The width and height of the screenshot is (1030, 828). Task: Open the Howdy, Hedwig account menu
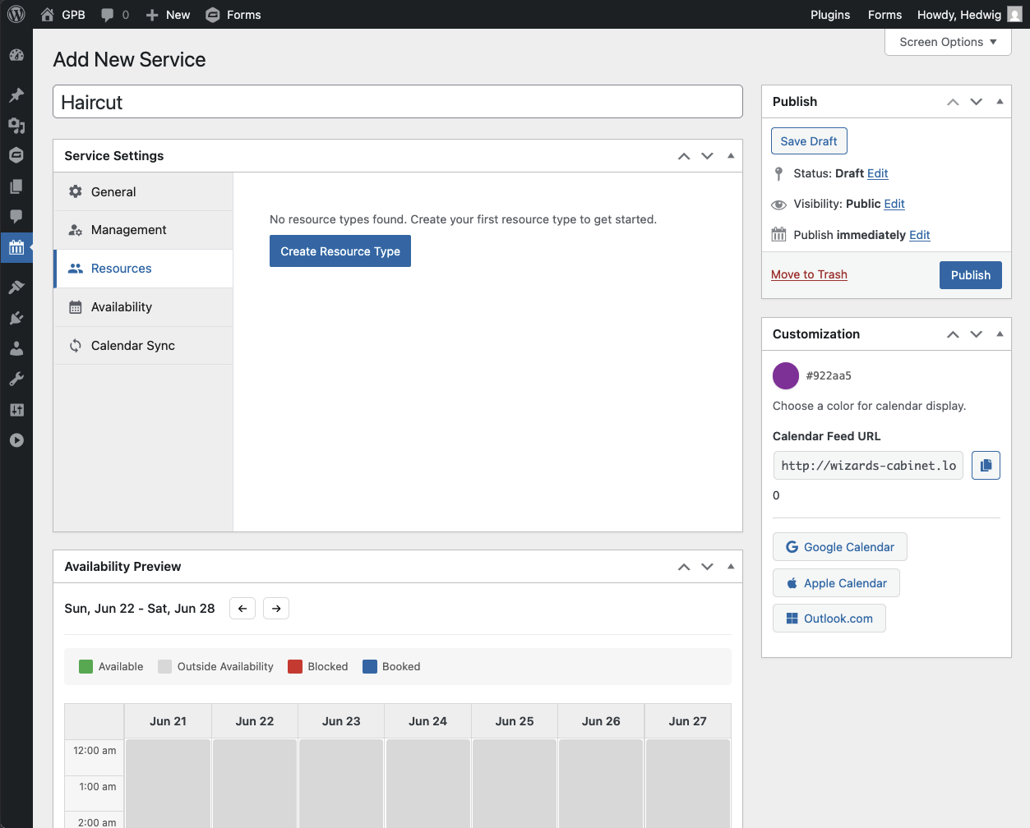tap(969, 15)
